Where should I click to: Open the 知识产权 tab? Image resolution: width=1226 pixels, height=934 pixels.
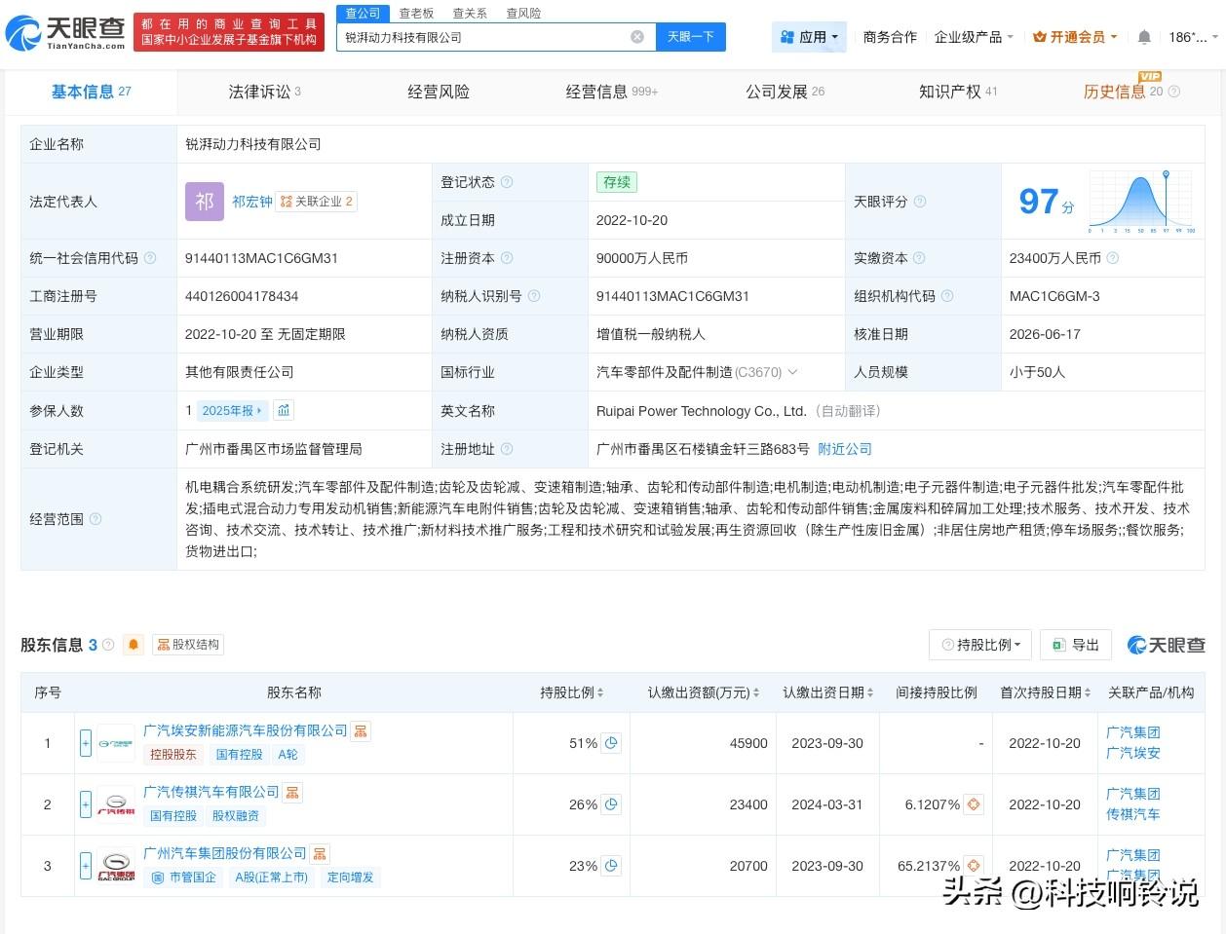click(x=958, y=92)
